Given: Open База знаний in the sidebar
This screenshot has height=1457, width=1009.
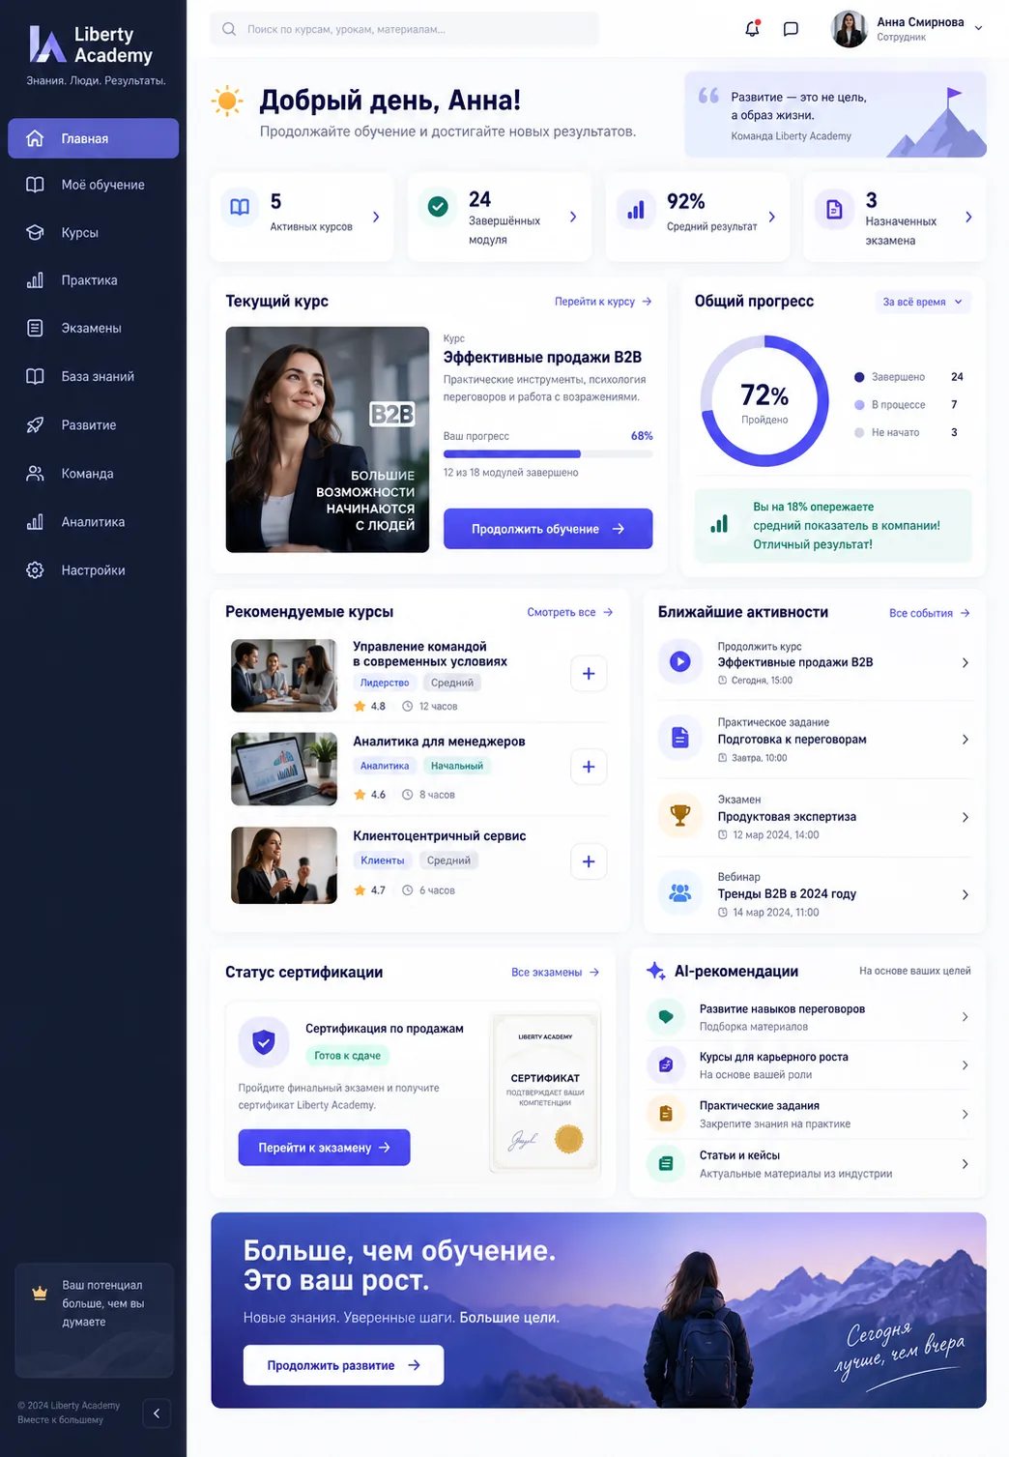Looking at the screenshot, I should tap(93, 377).
